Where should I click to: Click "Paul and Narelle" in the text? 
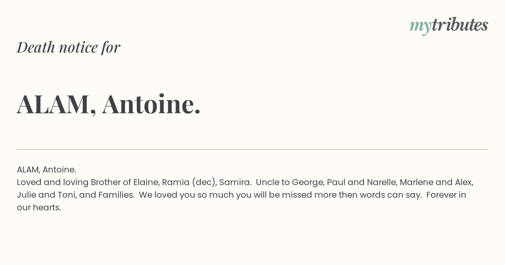coord(361,182)
